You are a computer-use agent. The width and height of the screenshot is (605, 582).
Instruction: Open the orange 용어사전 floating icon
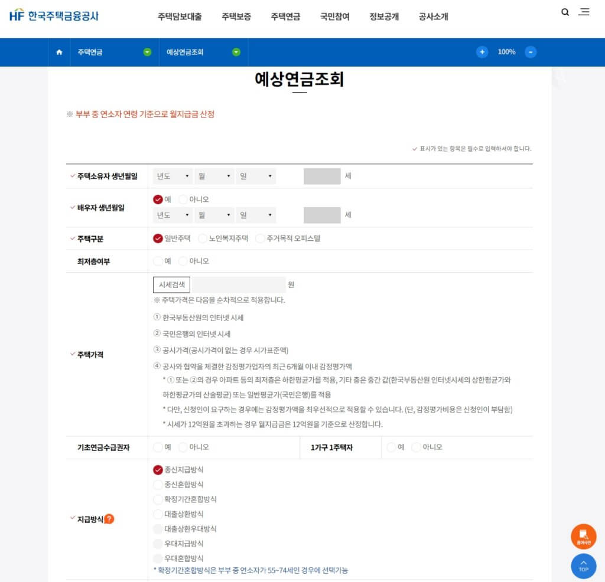click(x=583, y=536)
